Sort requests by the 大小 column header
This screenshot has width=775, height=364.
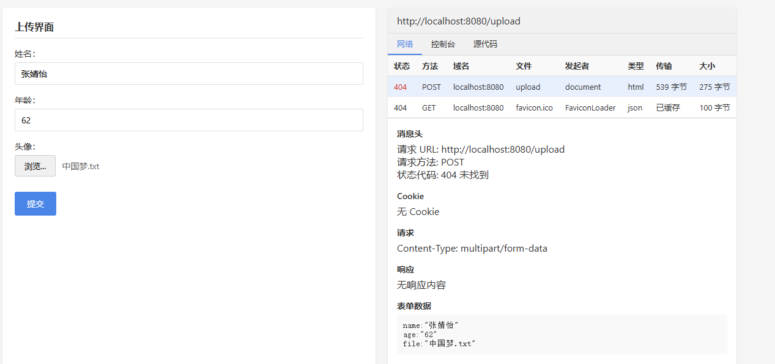tap(707, 66)
